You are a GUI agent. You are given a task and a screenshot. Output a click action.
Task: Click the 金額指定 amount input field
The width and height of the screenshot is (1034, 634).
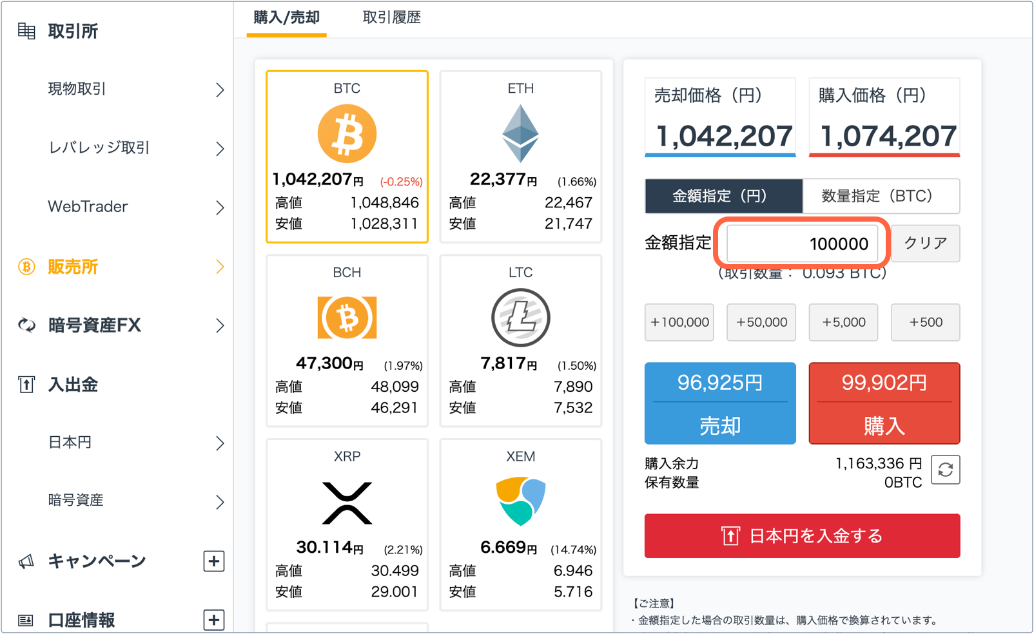(802, 244)
